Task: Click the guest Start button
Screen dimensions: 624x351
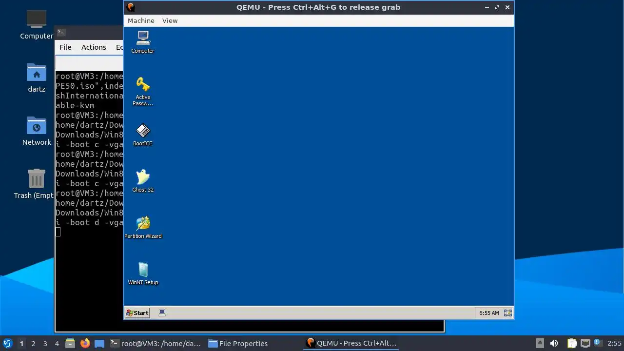Action: (x=137, y=313)
